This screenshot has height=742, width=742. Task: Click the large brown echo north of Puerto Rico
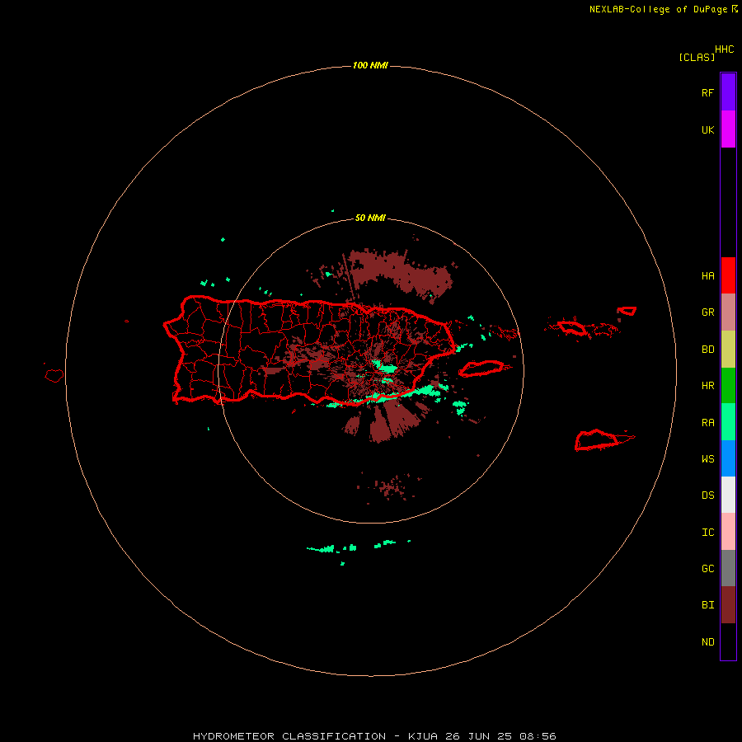click(x=402, y=275)
